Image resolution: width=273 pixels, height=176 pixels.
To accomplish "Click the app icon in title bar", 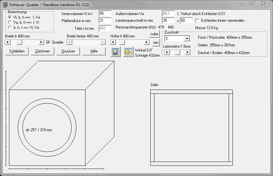I will pyautogui.click(x=5, y=5).
